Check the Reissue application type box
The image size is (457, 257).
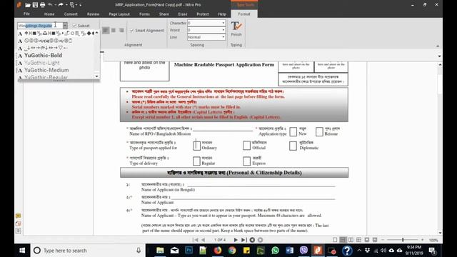319,131
